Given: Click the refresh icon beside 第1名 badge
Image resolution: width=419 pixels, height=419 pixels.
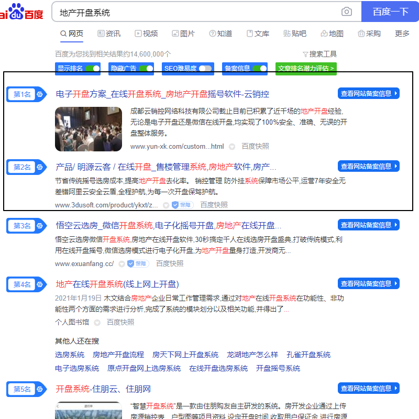Looking at the screenshot, I should [x=40, y=94].
